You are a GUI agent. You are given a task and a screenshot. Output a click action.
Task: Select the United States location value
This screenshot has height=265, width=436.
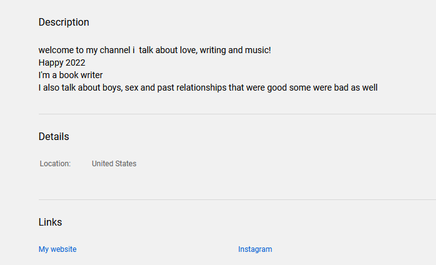(114, 164)
